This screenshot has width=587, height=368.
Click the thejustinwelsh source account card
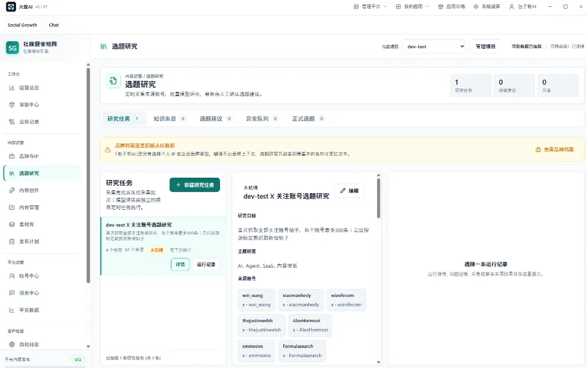tap(261, 326)
